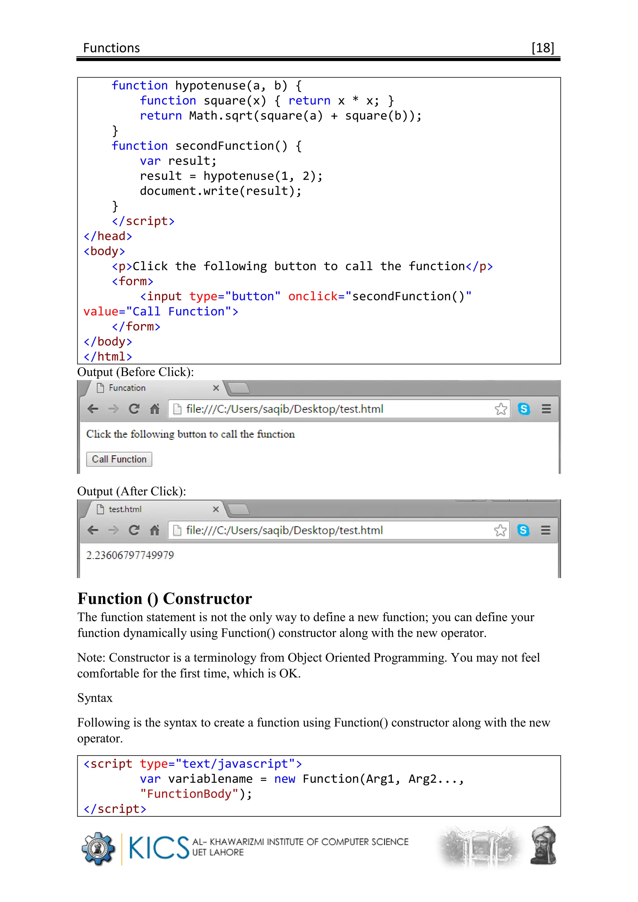Click forward arrow in first browser screenshot
Image resolution: width=638 pixels, height=902 pixels.
[113, 409]
